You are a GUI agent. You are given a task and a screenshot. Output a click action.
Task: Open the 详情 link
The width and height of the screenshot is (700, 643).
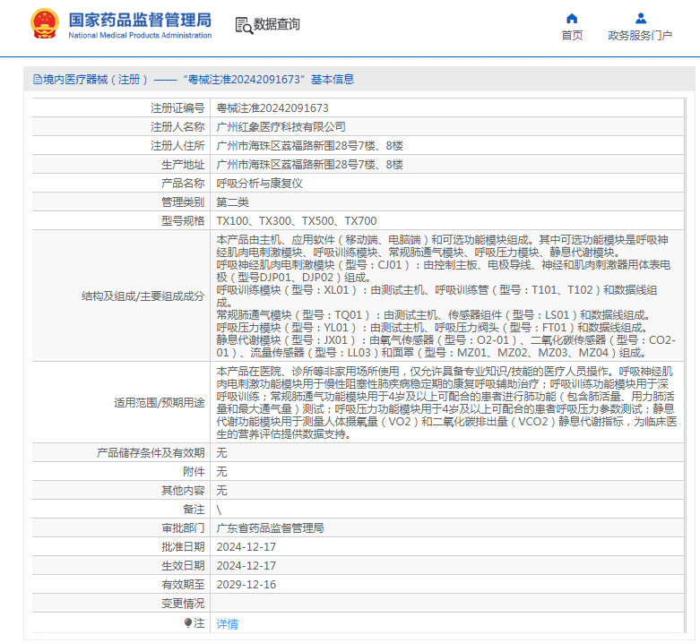pos(228,623)
